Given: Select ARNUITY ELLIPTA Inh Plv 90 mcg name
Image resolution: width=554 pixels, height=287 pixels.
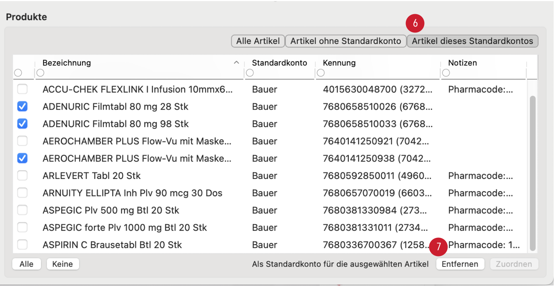Looking at the screenshot, I should pos(132,193).
